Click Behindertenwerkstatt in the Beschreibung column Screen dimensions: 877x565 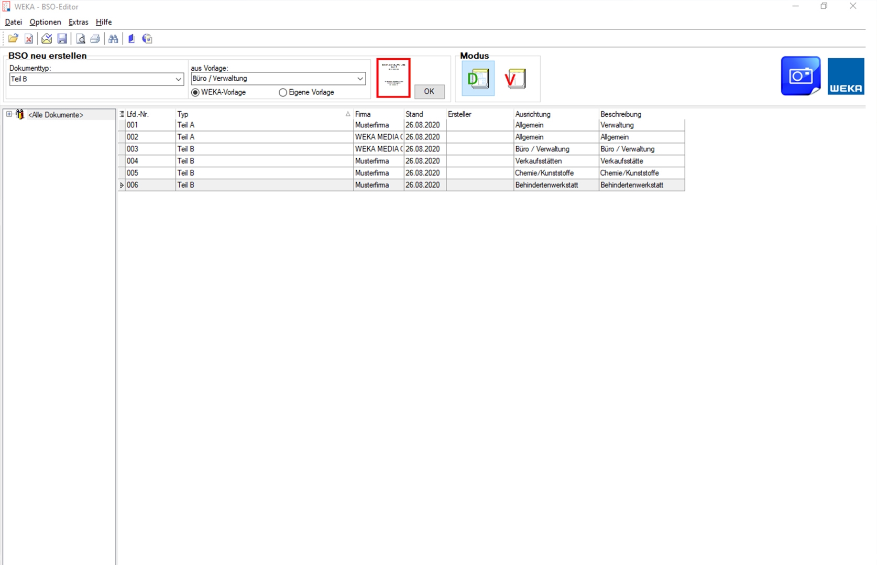coord(642,186)
